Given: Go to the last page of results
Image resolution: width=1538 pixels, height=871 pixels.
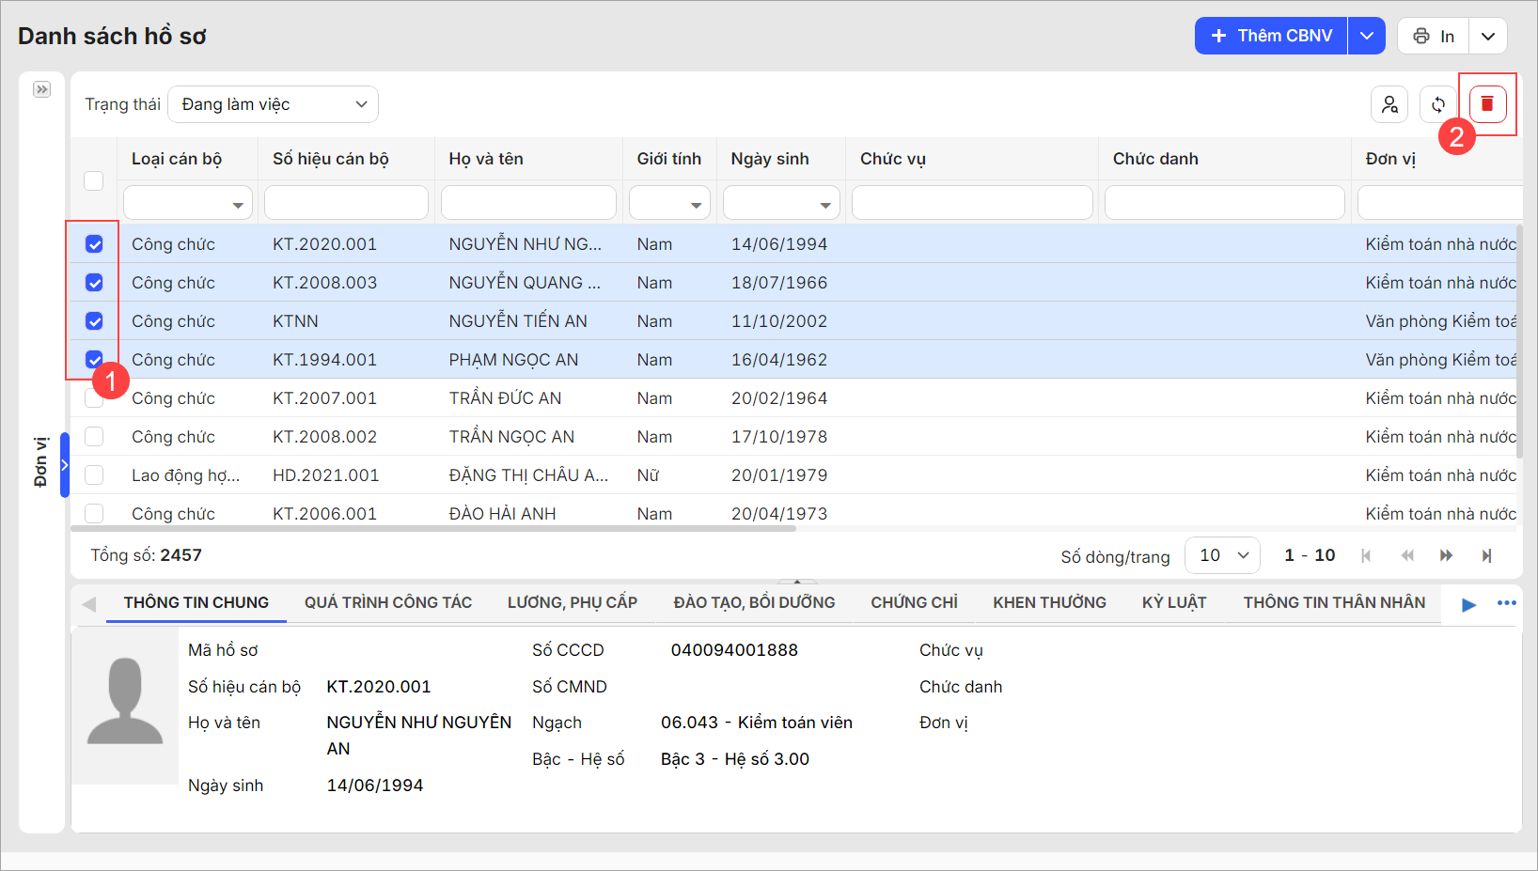Looking at the screenshot, I should (x=1486, y=555).
